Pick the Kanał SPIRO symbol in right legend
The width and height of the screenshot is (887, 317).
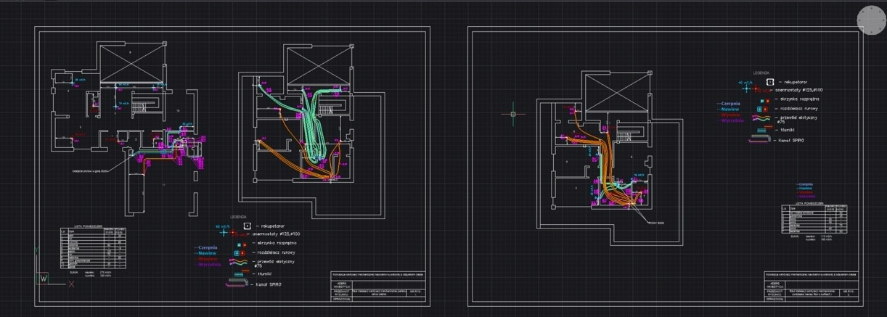[x=762, y=139]
